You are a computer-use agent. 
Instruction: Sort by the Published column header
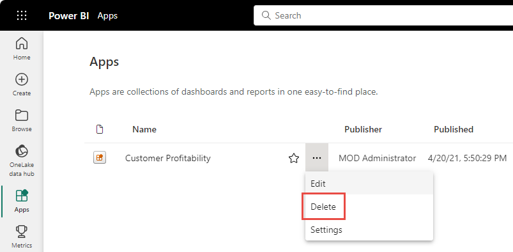coord(454,129)
